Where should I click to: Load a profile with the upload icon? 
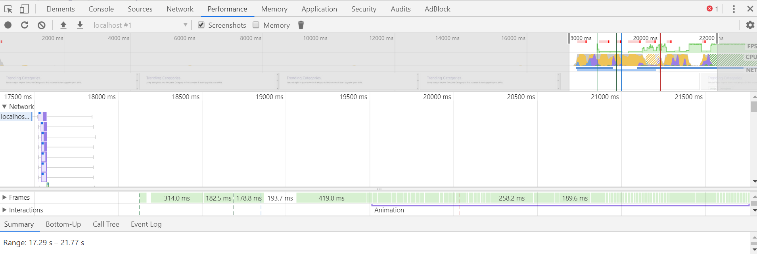63,25
